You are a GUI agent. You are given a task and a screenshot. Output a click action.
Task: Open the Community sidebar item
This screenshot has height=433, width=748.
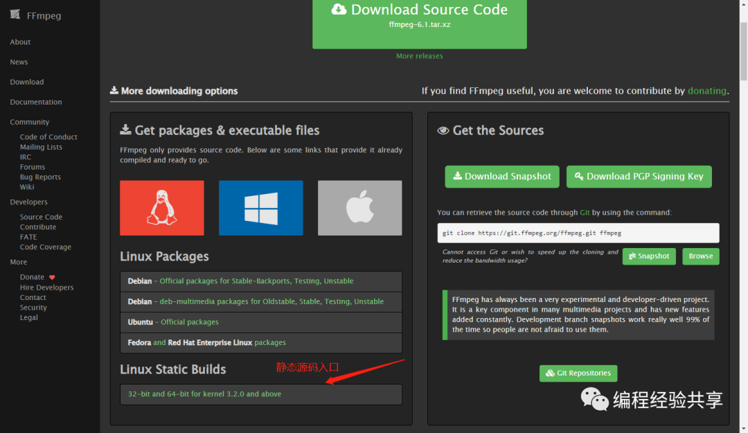[30, 122]
